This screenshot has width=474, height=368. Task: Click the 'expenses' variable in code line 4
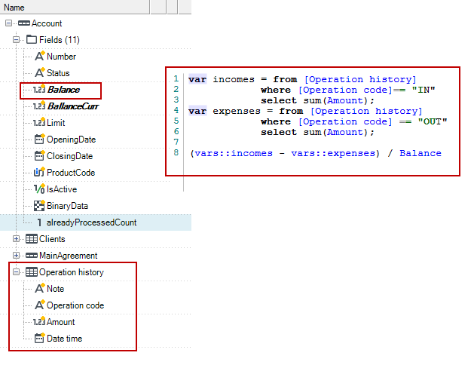point(237,112)
